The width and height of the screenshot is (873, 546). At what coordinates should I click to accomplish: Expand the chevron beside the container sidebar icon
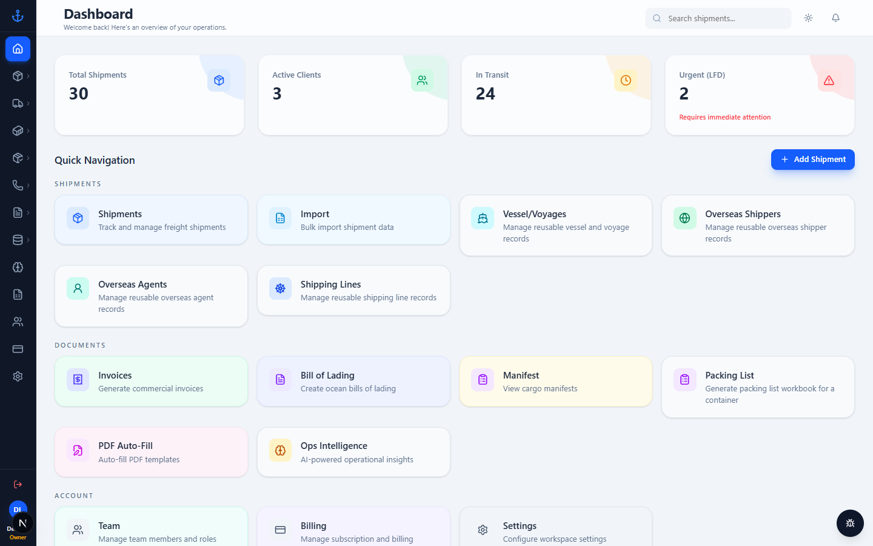pyautogui.click(x=28, y=130)
